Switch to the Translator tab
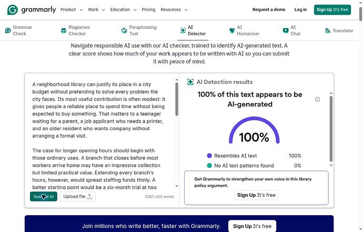The width and height of the screenshot is (363, 232). pyautogui.click(x=339, y=30)
